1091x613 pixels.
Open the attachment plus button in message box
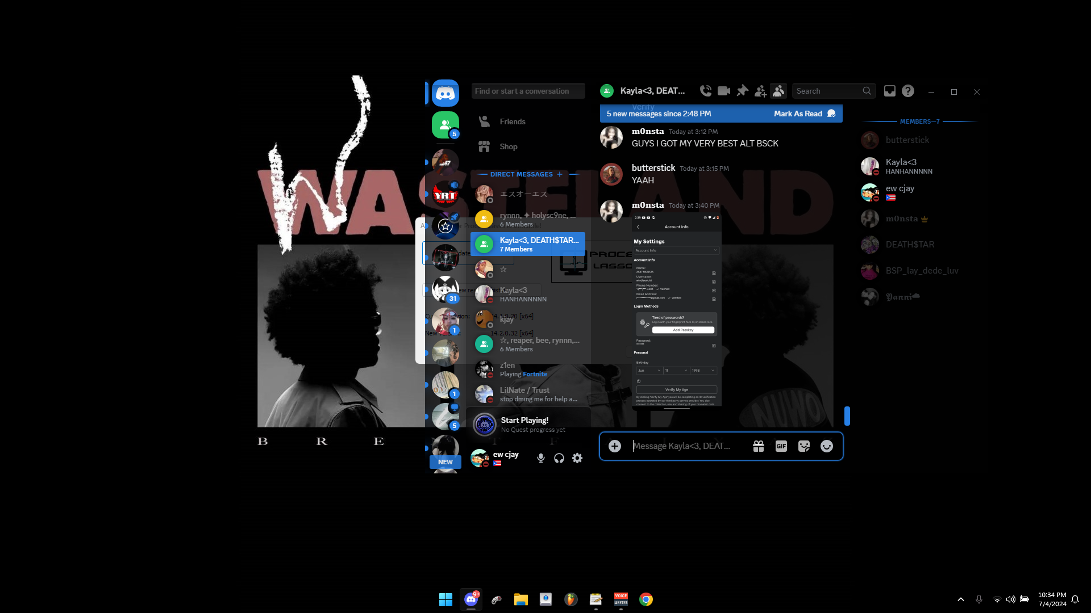pos(615,446)
